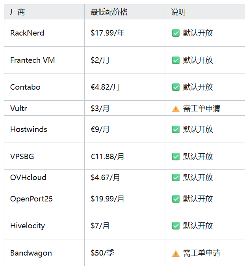Click the 厂商 column header
The image size is (245, 269).
pyautogui.click(x=17, y=12)
